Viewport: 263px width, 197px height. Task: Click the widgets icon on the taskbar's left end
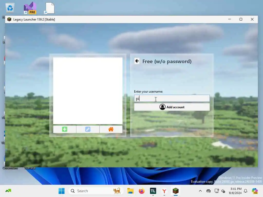(x=8, y=191)
